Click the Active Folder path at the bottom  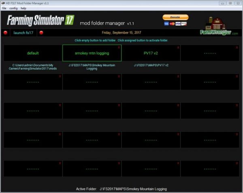133,189
